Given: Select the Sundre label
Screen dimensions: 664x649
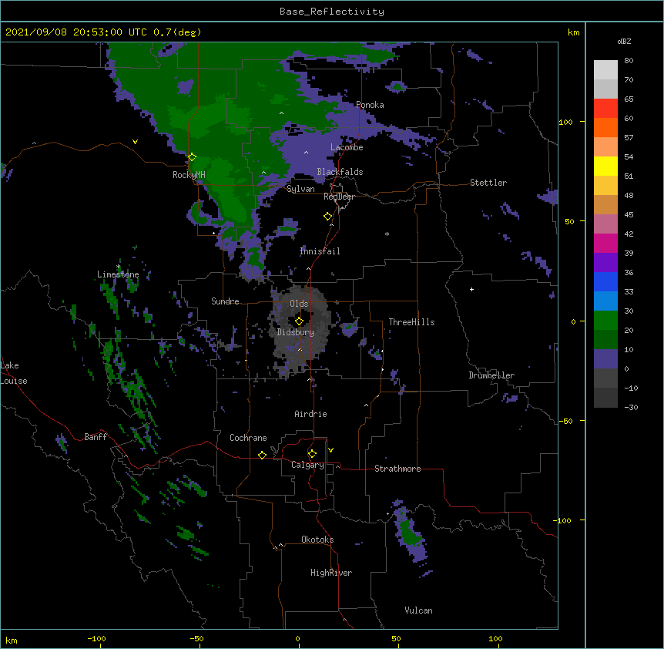Looking at the screenshot, I should pyautogui.click(x=225, y=301).
